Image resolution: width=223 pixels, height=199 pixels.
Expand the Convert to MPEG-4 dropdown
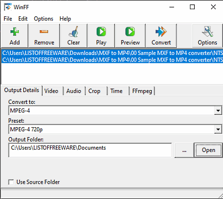pos(218,110)
